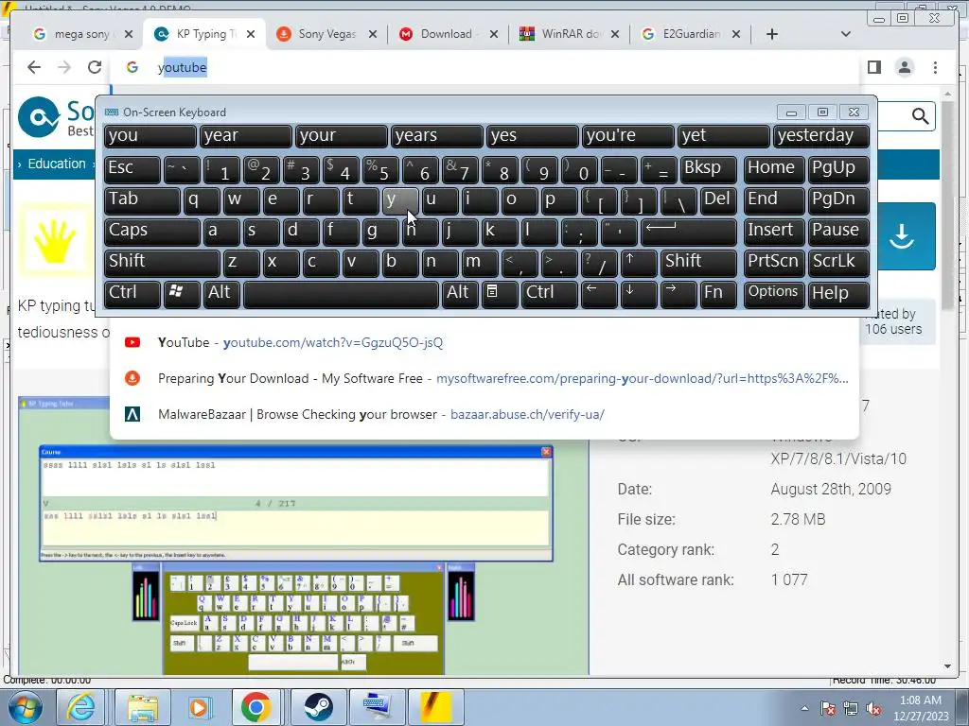This screenshot has width=969, height=726.
Task: Click the blue download arrow button
Action: click(902, 236)
